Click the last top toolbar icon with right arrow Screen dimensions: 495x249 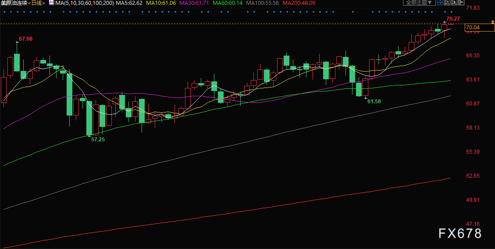pyautogui.click(x=461, y=3)
